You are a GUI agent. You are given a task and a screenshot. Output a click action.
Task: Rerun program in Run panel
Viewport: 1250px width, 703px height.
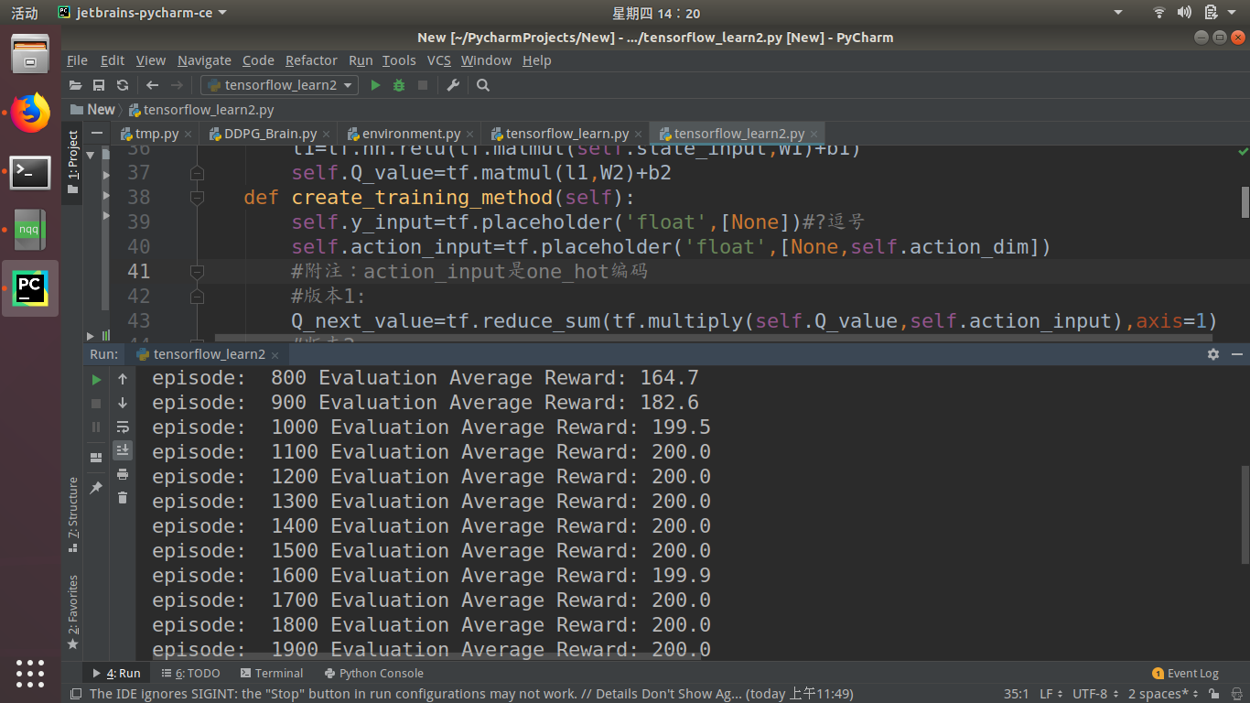[96, 379]
